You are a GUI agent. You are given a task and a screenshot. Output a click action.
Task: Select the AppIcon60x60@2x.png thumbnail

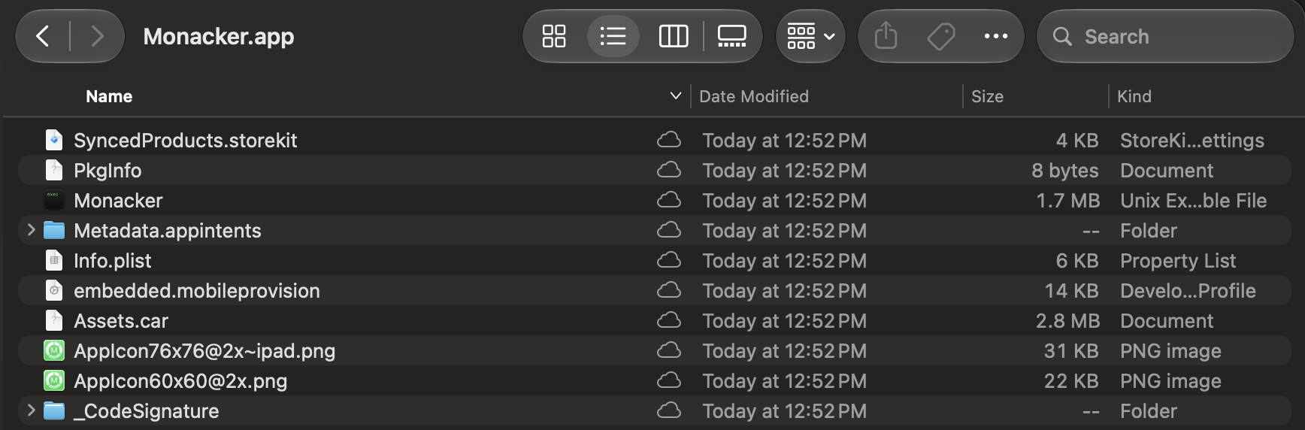coord(54,380)
